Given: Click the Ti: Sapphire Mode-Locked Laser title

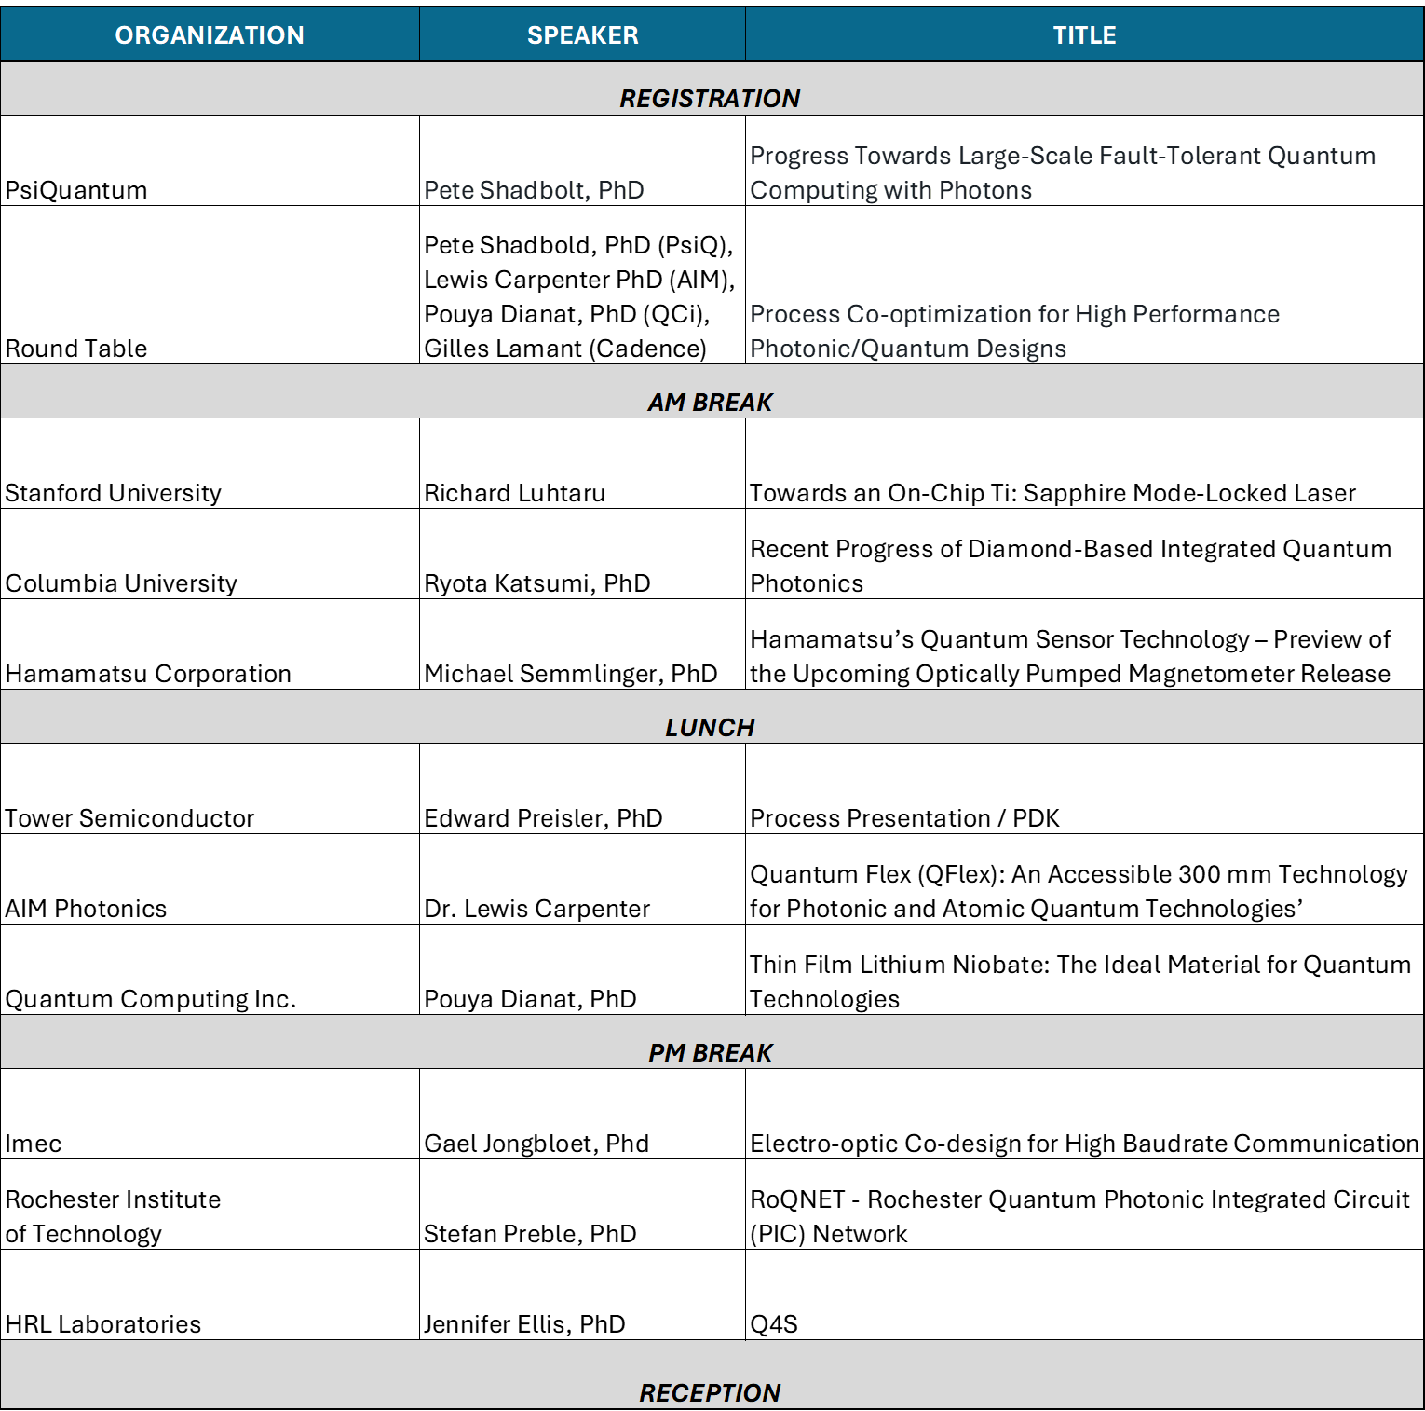Looking at the screenshot, I should [x=1084, y=463].
